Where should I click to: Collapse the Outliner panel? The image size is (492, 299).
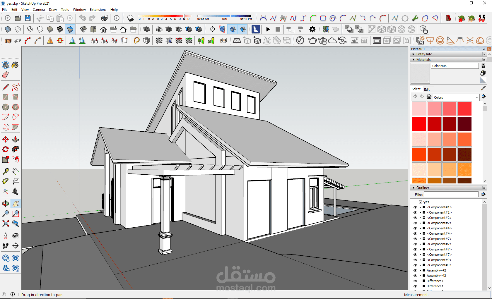(414, 188)
